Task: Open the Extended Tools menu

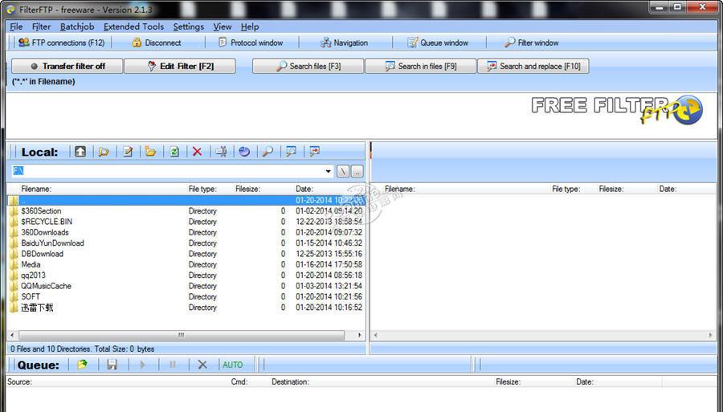Action: 133,27
